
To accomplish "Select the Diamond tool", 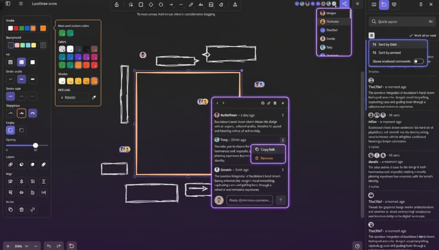I will 150,5.
